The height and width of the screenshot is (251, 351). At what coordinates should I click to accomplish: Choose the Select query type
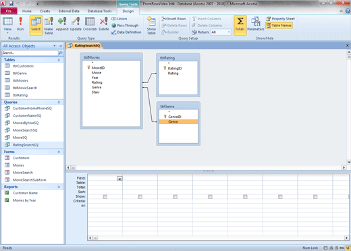36,25
